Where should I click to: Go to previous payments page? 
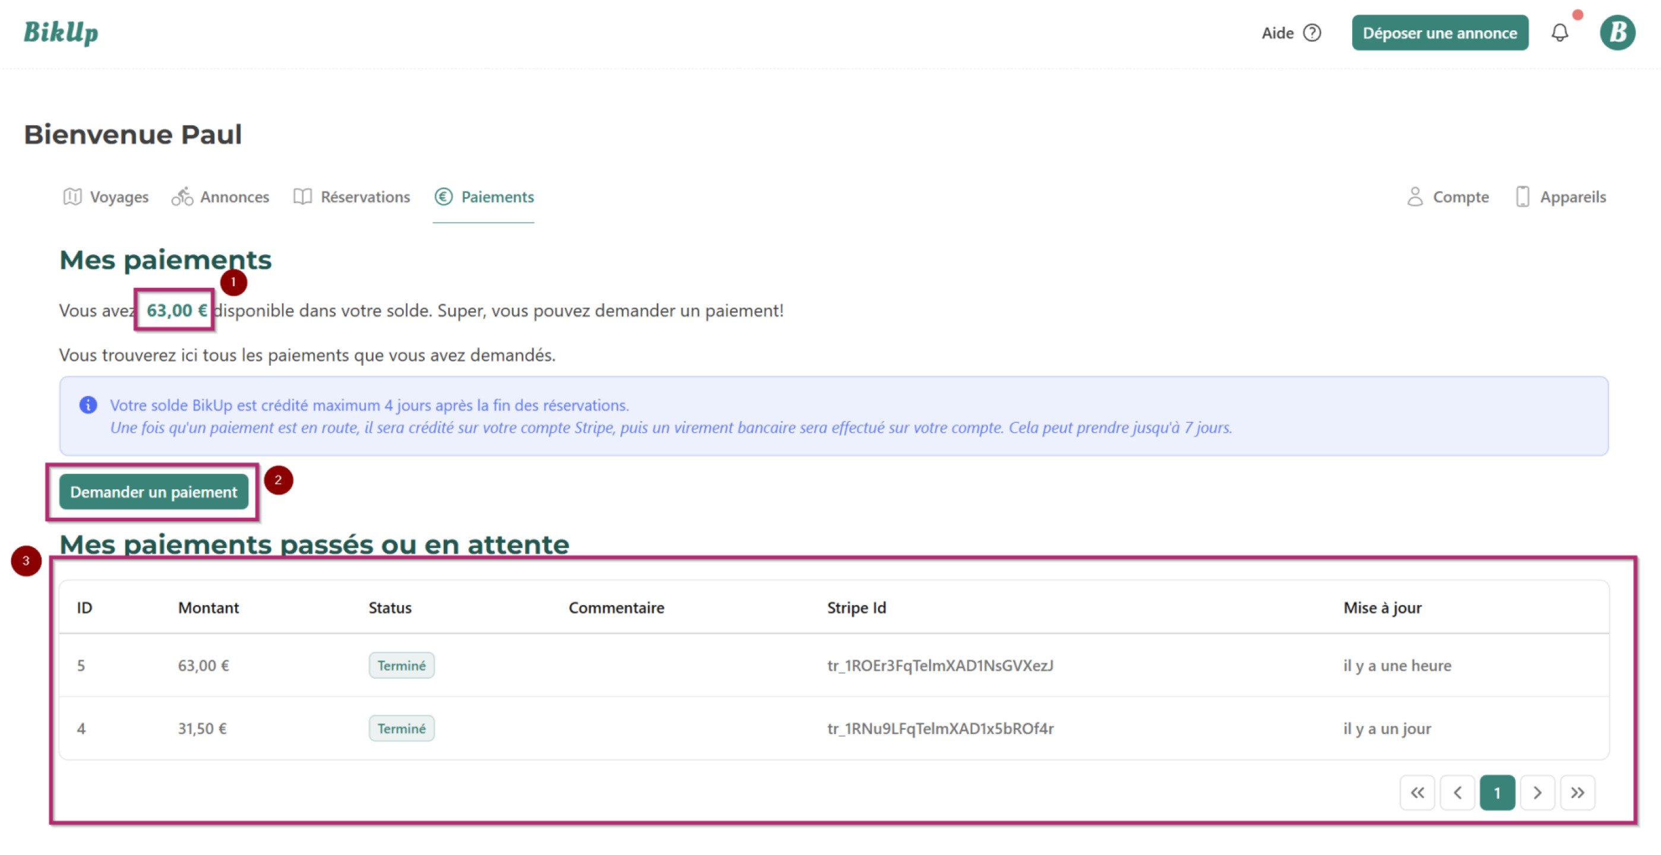(1457, 793)
